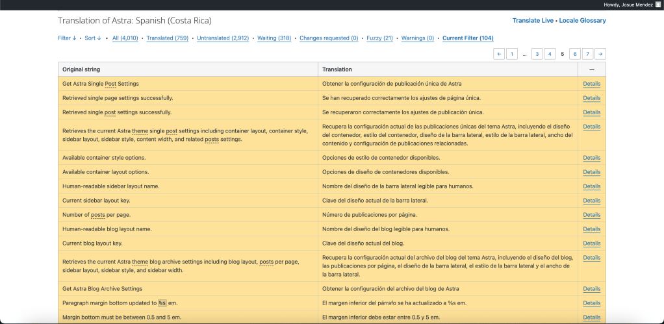Expand the Sort options
This screenshot has width=664, height=324.
point(93,38)
